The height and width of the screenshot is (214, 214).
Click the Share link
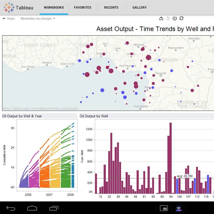(11, 18)
